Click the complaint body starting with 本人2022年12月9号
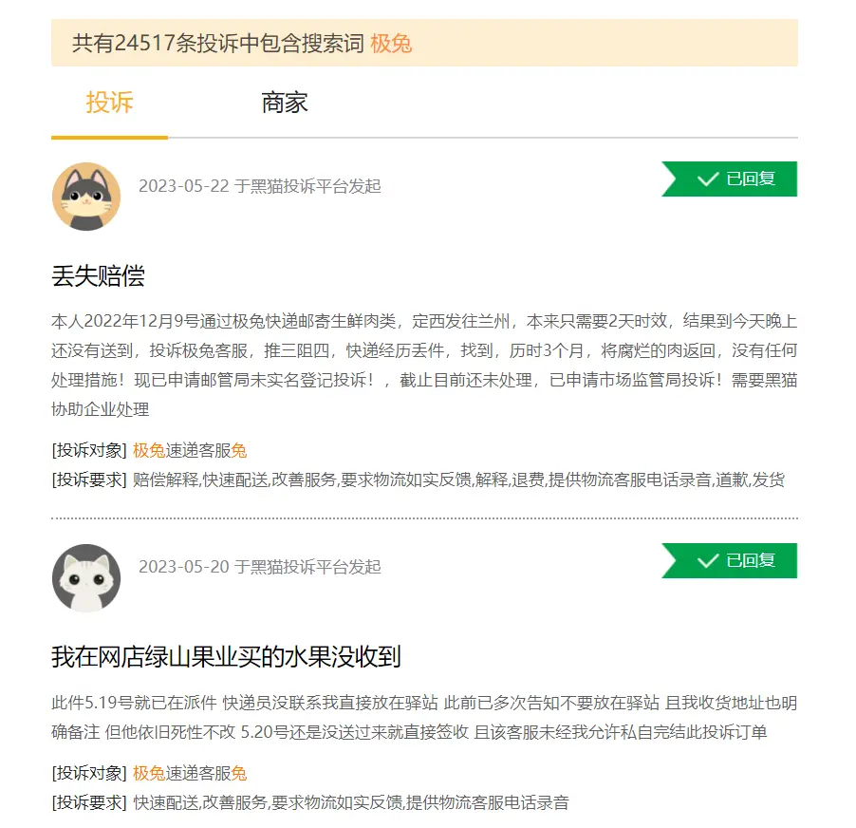 [x=424, y=365]
